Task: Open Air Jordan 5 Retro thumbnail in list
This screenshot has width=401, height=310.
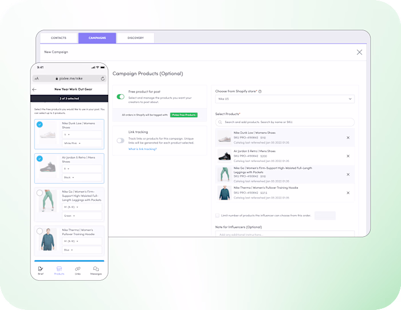Action: pyautogui.click(x=225, y=156)
